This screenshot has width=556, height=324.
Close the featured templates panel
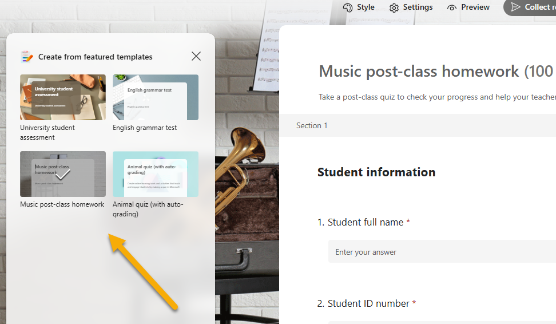[x=196, y=56]
